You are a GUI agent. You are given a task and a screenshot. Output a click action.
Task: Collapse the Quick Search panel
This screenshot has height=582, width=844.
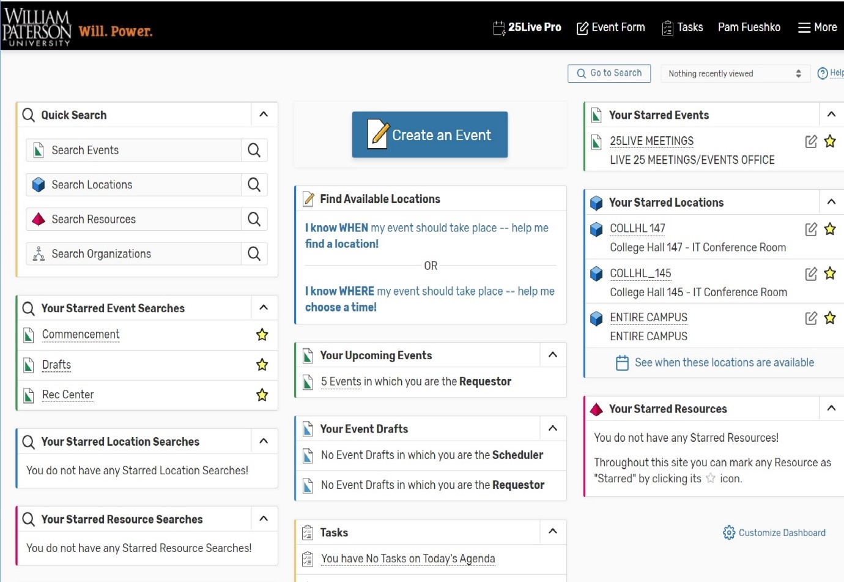coord(264,114)
